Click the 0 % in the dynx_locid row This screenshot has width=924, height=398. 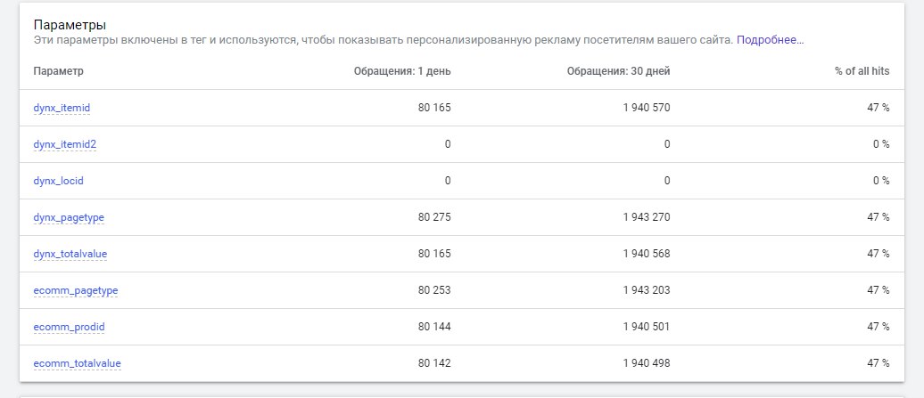point(881,181)
